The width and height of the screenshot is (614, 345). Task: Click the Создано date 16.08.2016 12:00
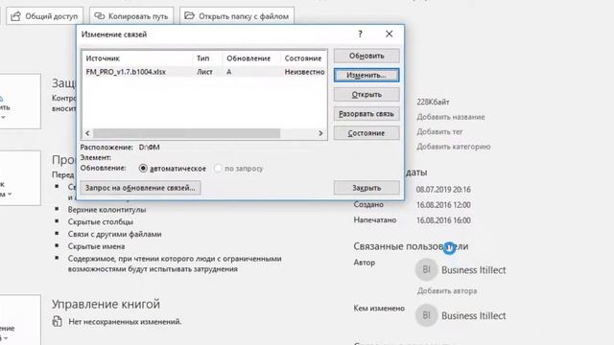pos(443,205)
